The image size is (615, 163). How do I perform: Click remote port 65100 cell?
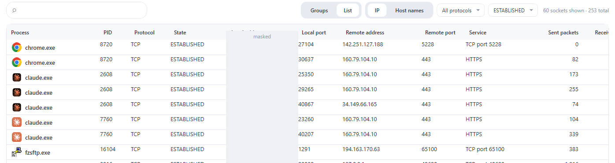point(430,149)
